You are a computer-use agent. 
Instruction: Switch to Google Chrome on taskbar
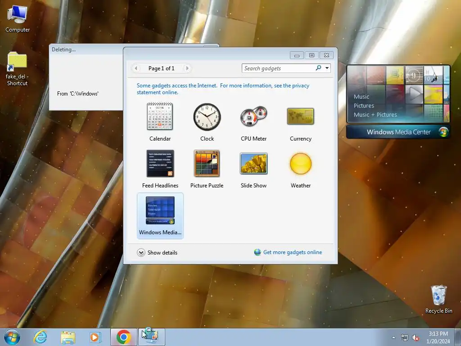click(x=124, y=337)
